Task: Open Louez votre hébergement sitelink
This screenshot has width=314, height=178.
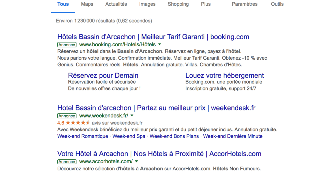Action: coord(225,75)
